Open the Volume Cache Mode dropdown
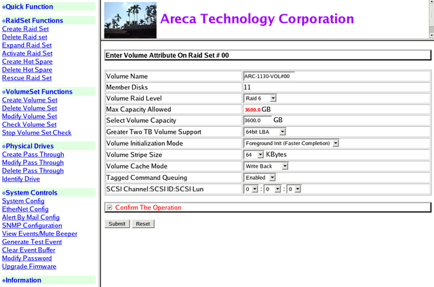434x287 pixels. pyautogui.click(x=266, y=166)
